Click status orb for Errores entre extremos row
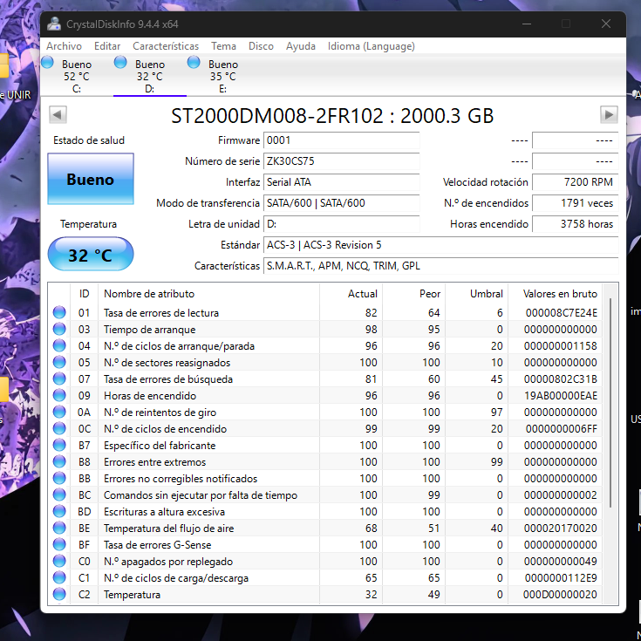 (59, 461)
